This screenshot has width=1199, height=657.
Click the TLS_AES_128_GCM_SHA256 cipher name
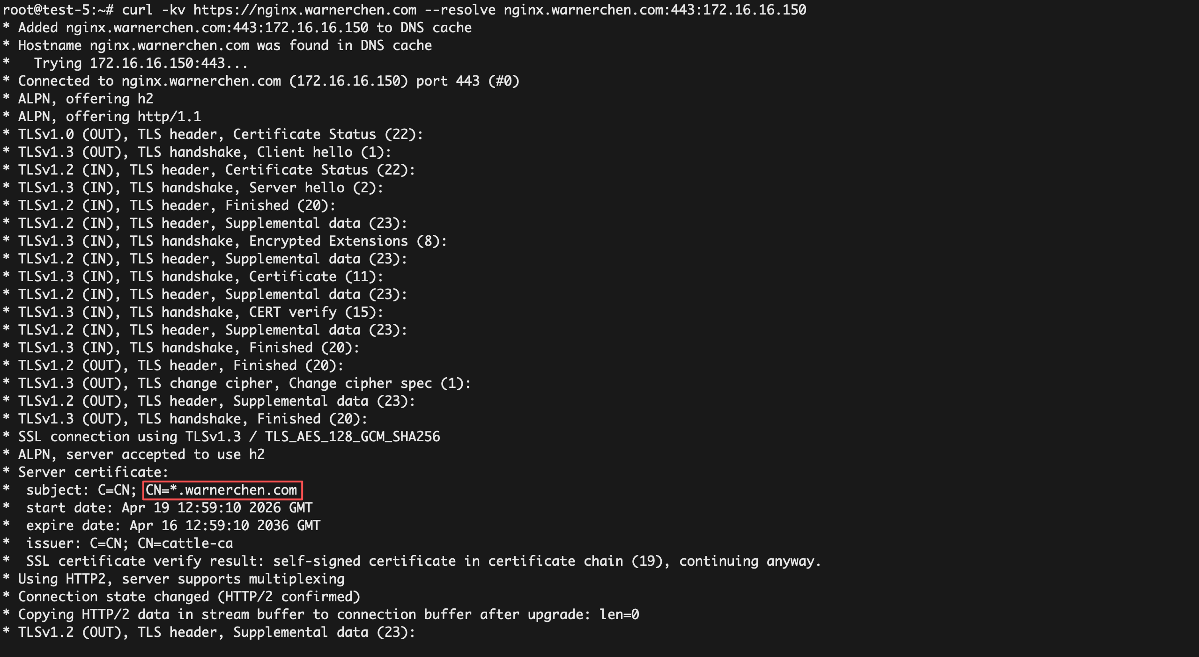pos(352,437)
